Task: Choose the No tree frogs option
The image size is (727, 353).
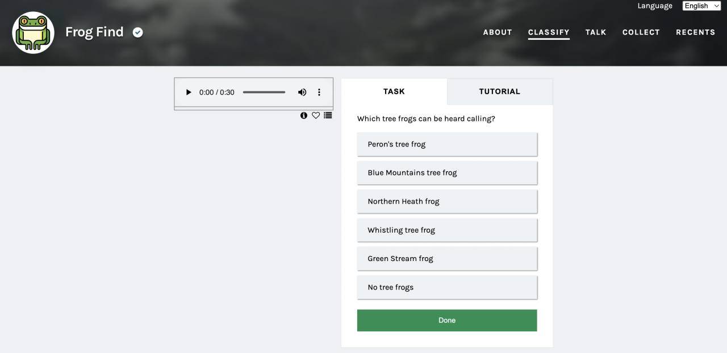Action: [447, 287]
